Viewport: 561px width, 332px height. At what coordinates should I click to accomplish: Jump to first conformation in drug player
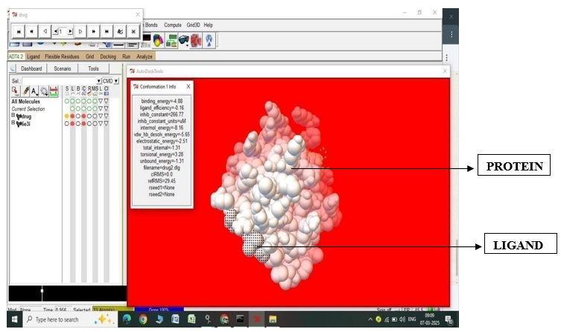point(19,31)
